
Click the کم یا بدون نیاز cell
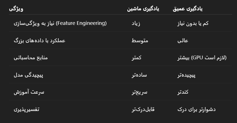193,23
